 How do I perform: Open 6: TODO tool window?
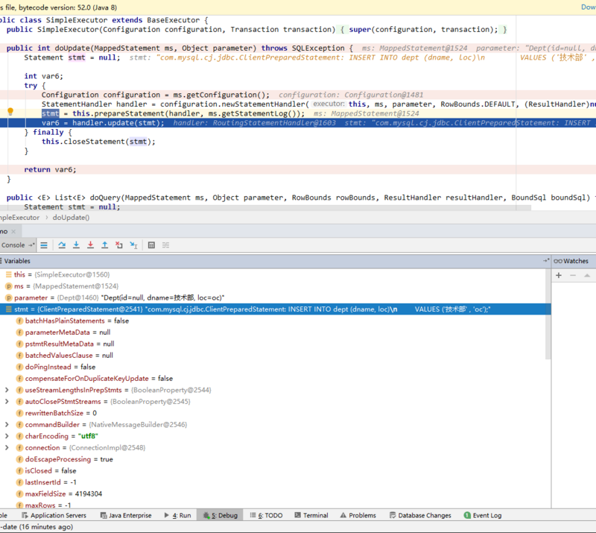[266, 515]
